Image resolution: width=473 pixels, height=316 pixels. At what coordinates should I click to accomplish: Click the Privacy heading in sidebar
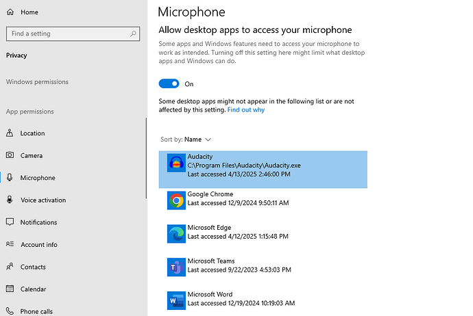coord(16,55)
